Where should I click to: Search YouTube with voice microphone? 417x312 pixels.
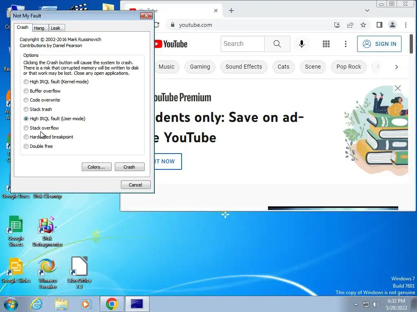pyautogui.click(x=302, y=44)
